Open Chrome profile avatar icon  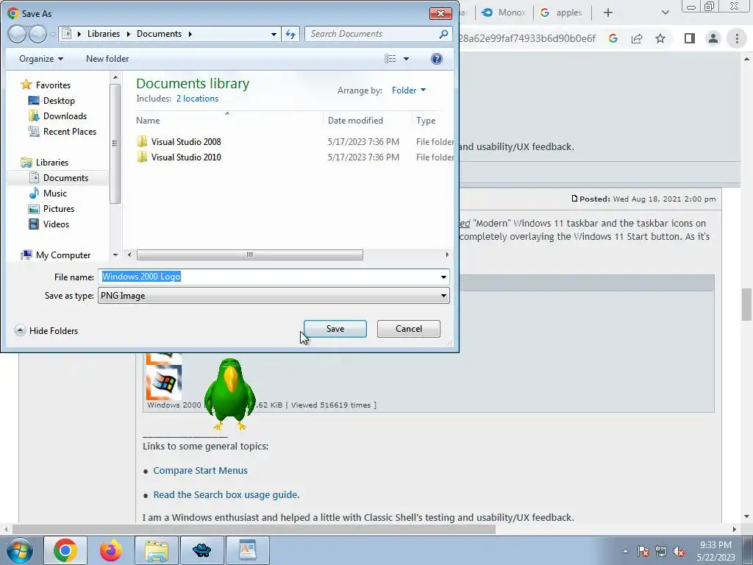pos(713,38)
